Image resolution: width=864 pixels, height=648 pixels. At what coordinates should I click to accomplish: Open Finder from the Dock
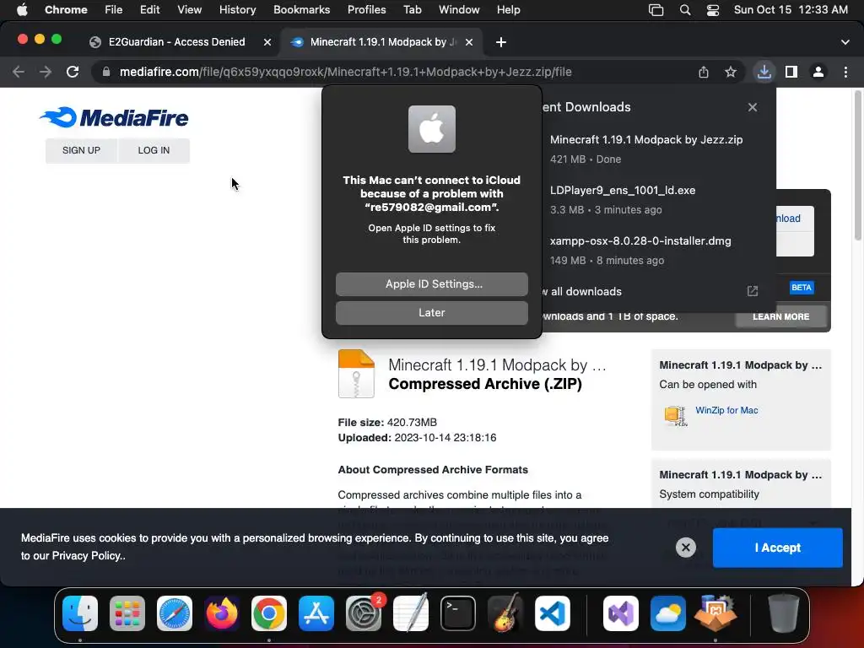[x=80, y=613]
